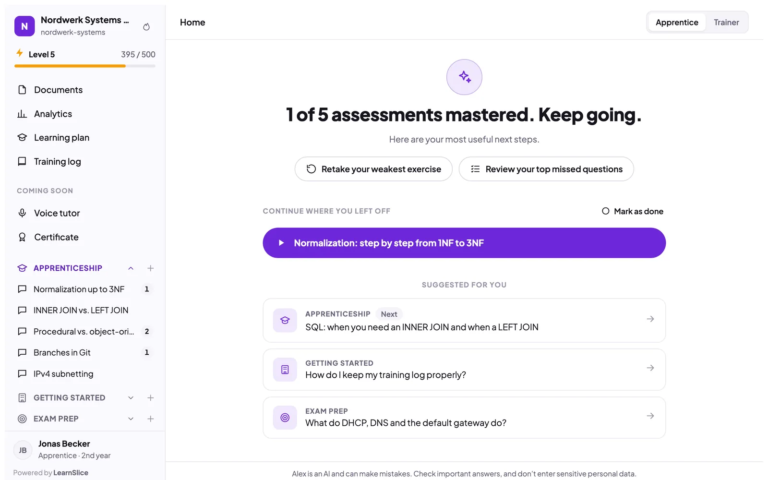
Task: Switch to Trainer mode
Action: (726, 23)
